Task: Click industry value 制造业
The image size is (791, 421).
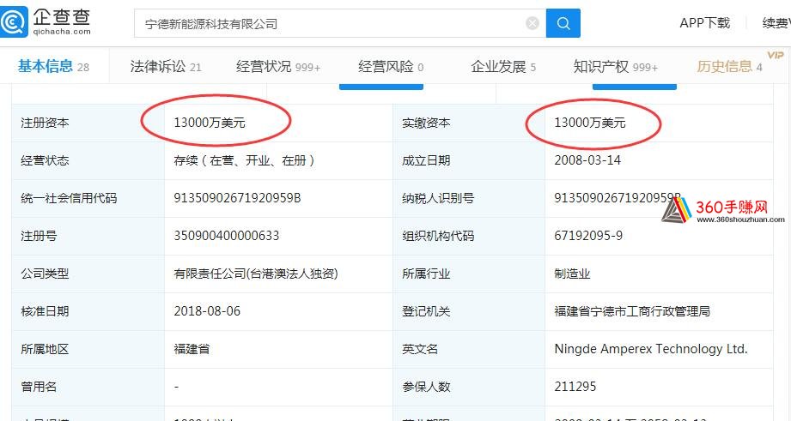Action: 572,274
